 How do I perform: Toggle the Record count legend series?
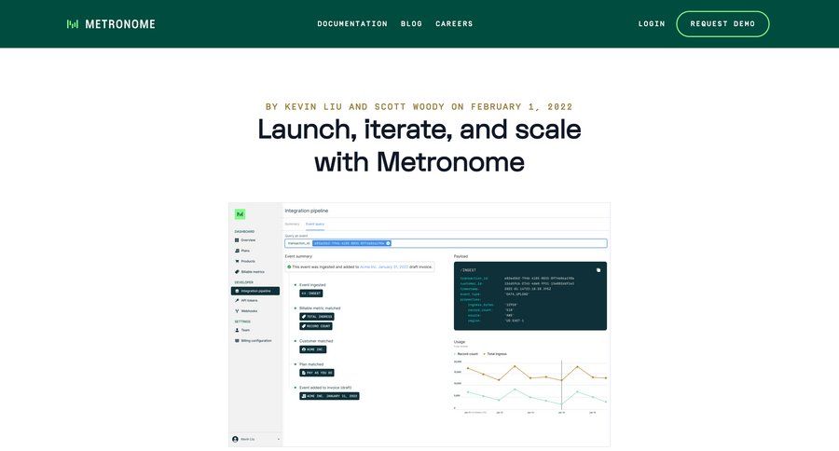click(x=468, y=355)
